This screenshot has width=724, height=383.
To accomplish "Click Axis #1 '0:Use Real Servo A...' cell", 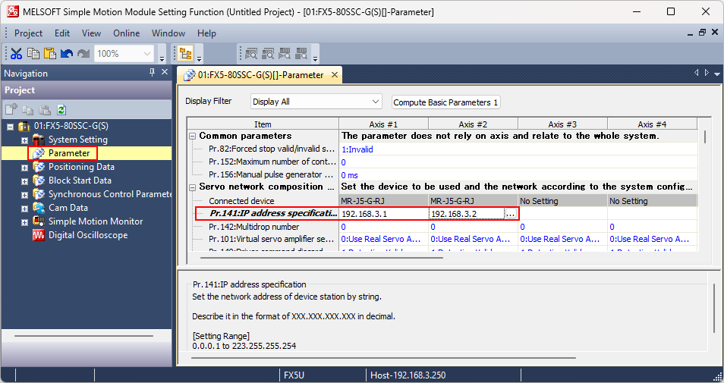I will click(x=384, y=239).
